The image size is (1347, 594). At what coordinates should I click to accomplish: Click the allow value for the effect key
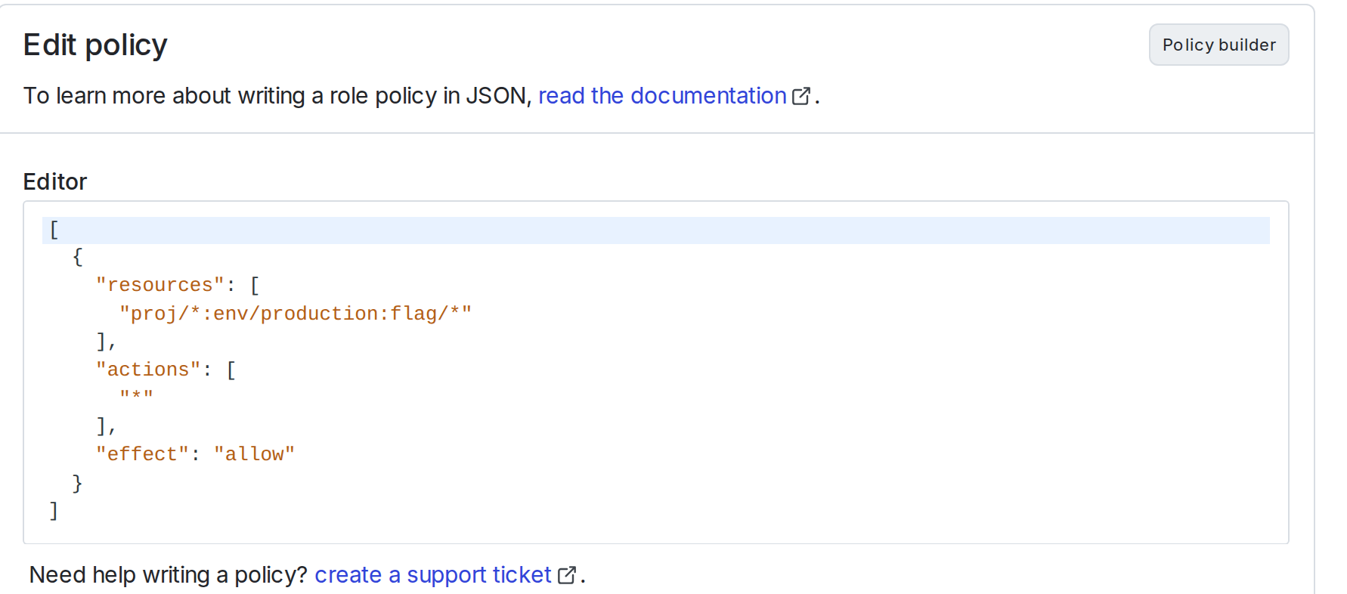tap(255, 453)
